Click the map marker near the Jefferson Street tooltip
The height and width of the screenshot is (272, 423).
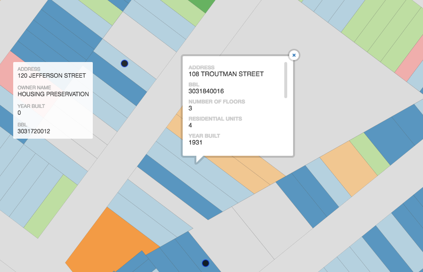click(124, 63)
